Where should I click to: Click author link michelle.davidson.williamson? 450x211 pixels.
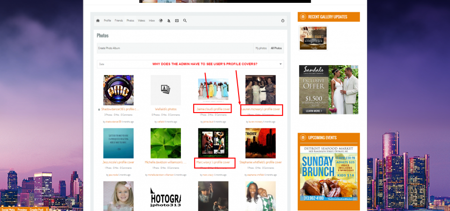pyautogui.click(x=161, y=175)
